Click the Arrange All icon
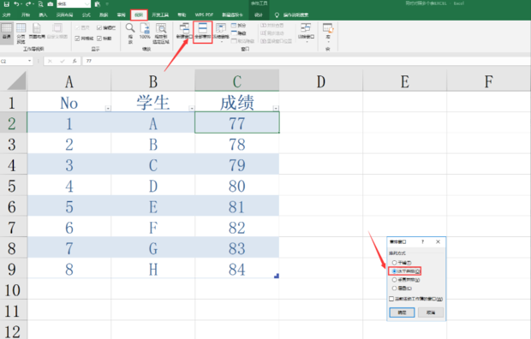Screen dimensions: 531x339 click(x=202, y=32)
